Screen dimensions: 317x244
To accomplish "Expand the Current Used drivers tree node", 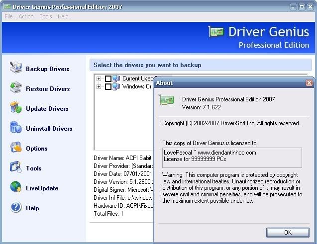I will (x=99, y=79).
